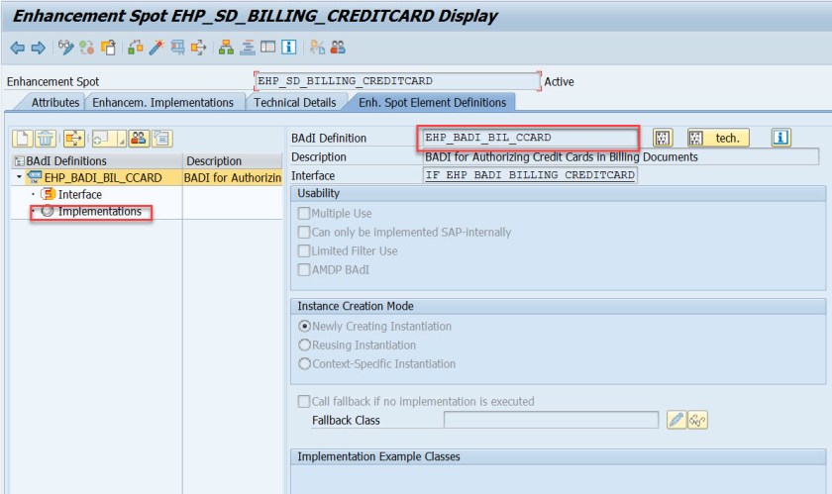Screen dimensions: 832x494
Task: Toggle Display/Change mode glasses-pencil icon
Action: pyautogui.click(x=65, y=48)
